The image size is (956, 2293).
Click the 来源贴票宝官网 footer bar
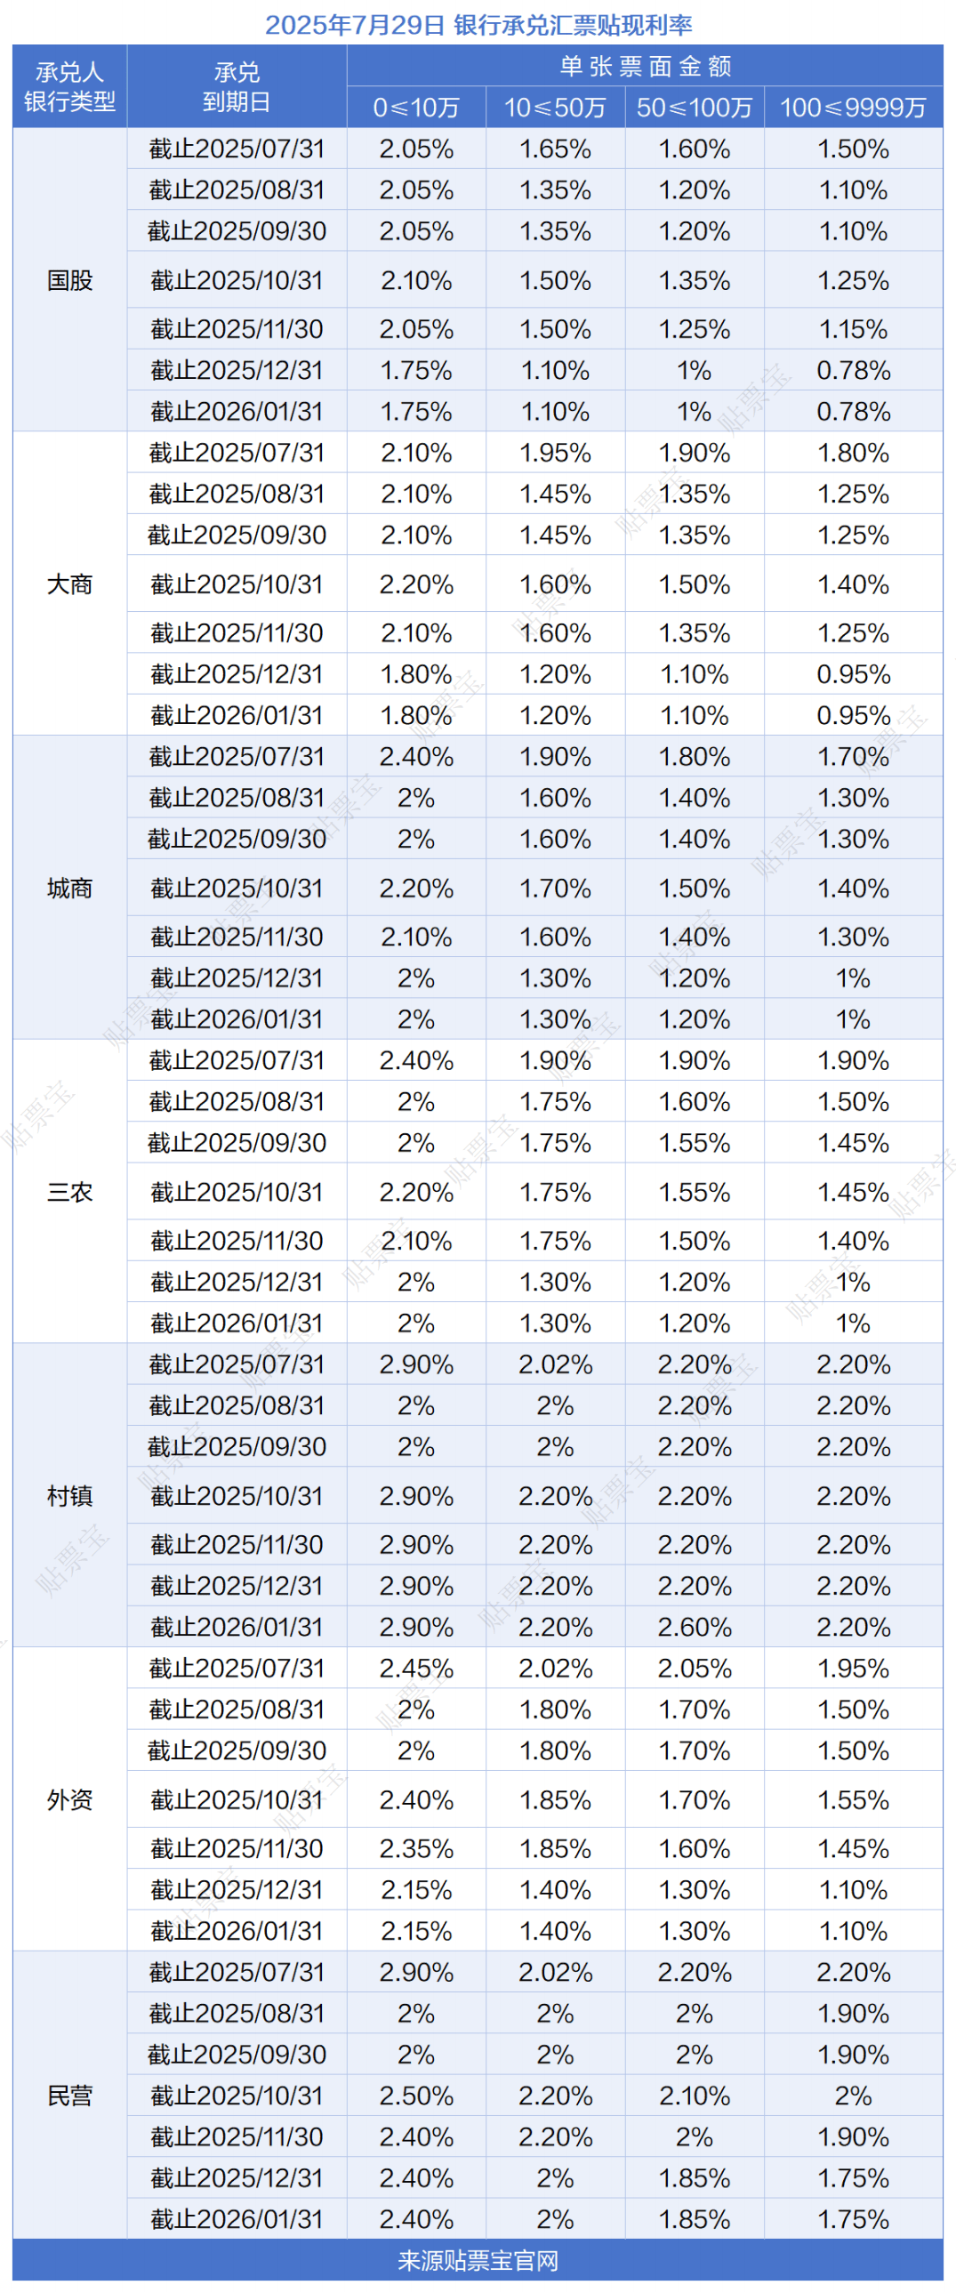(478, 2260)
